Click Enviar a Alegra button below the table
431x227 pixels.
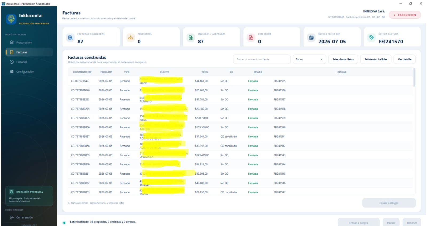point(389,203)
